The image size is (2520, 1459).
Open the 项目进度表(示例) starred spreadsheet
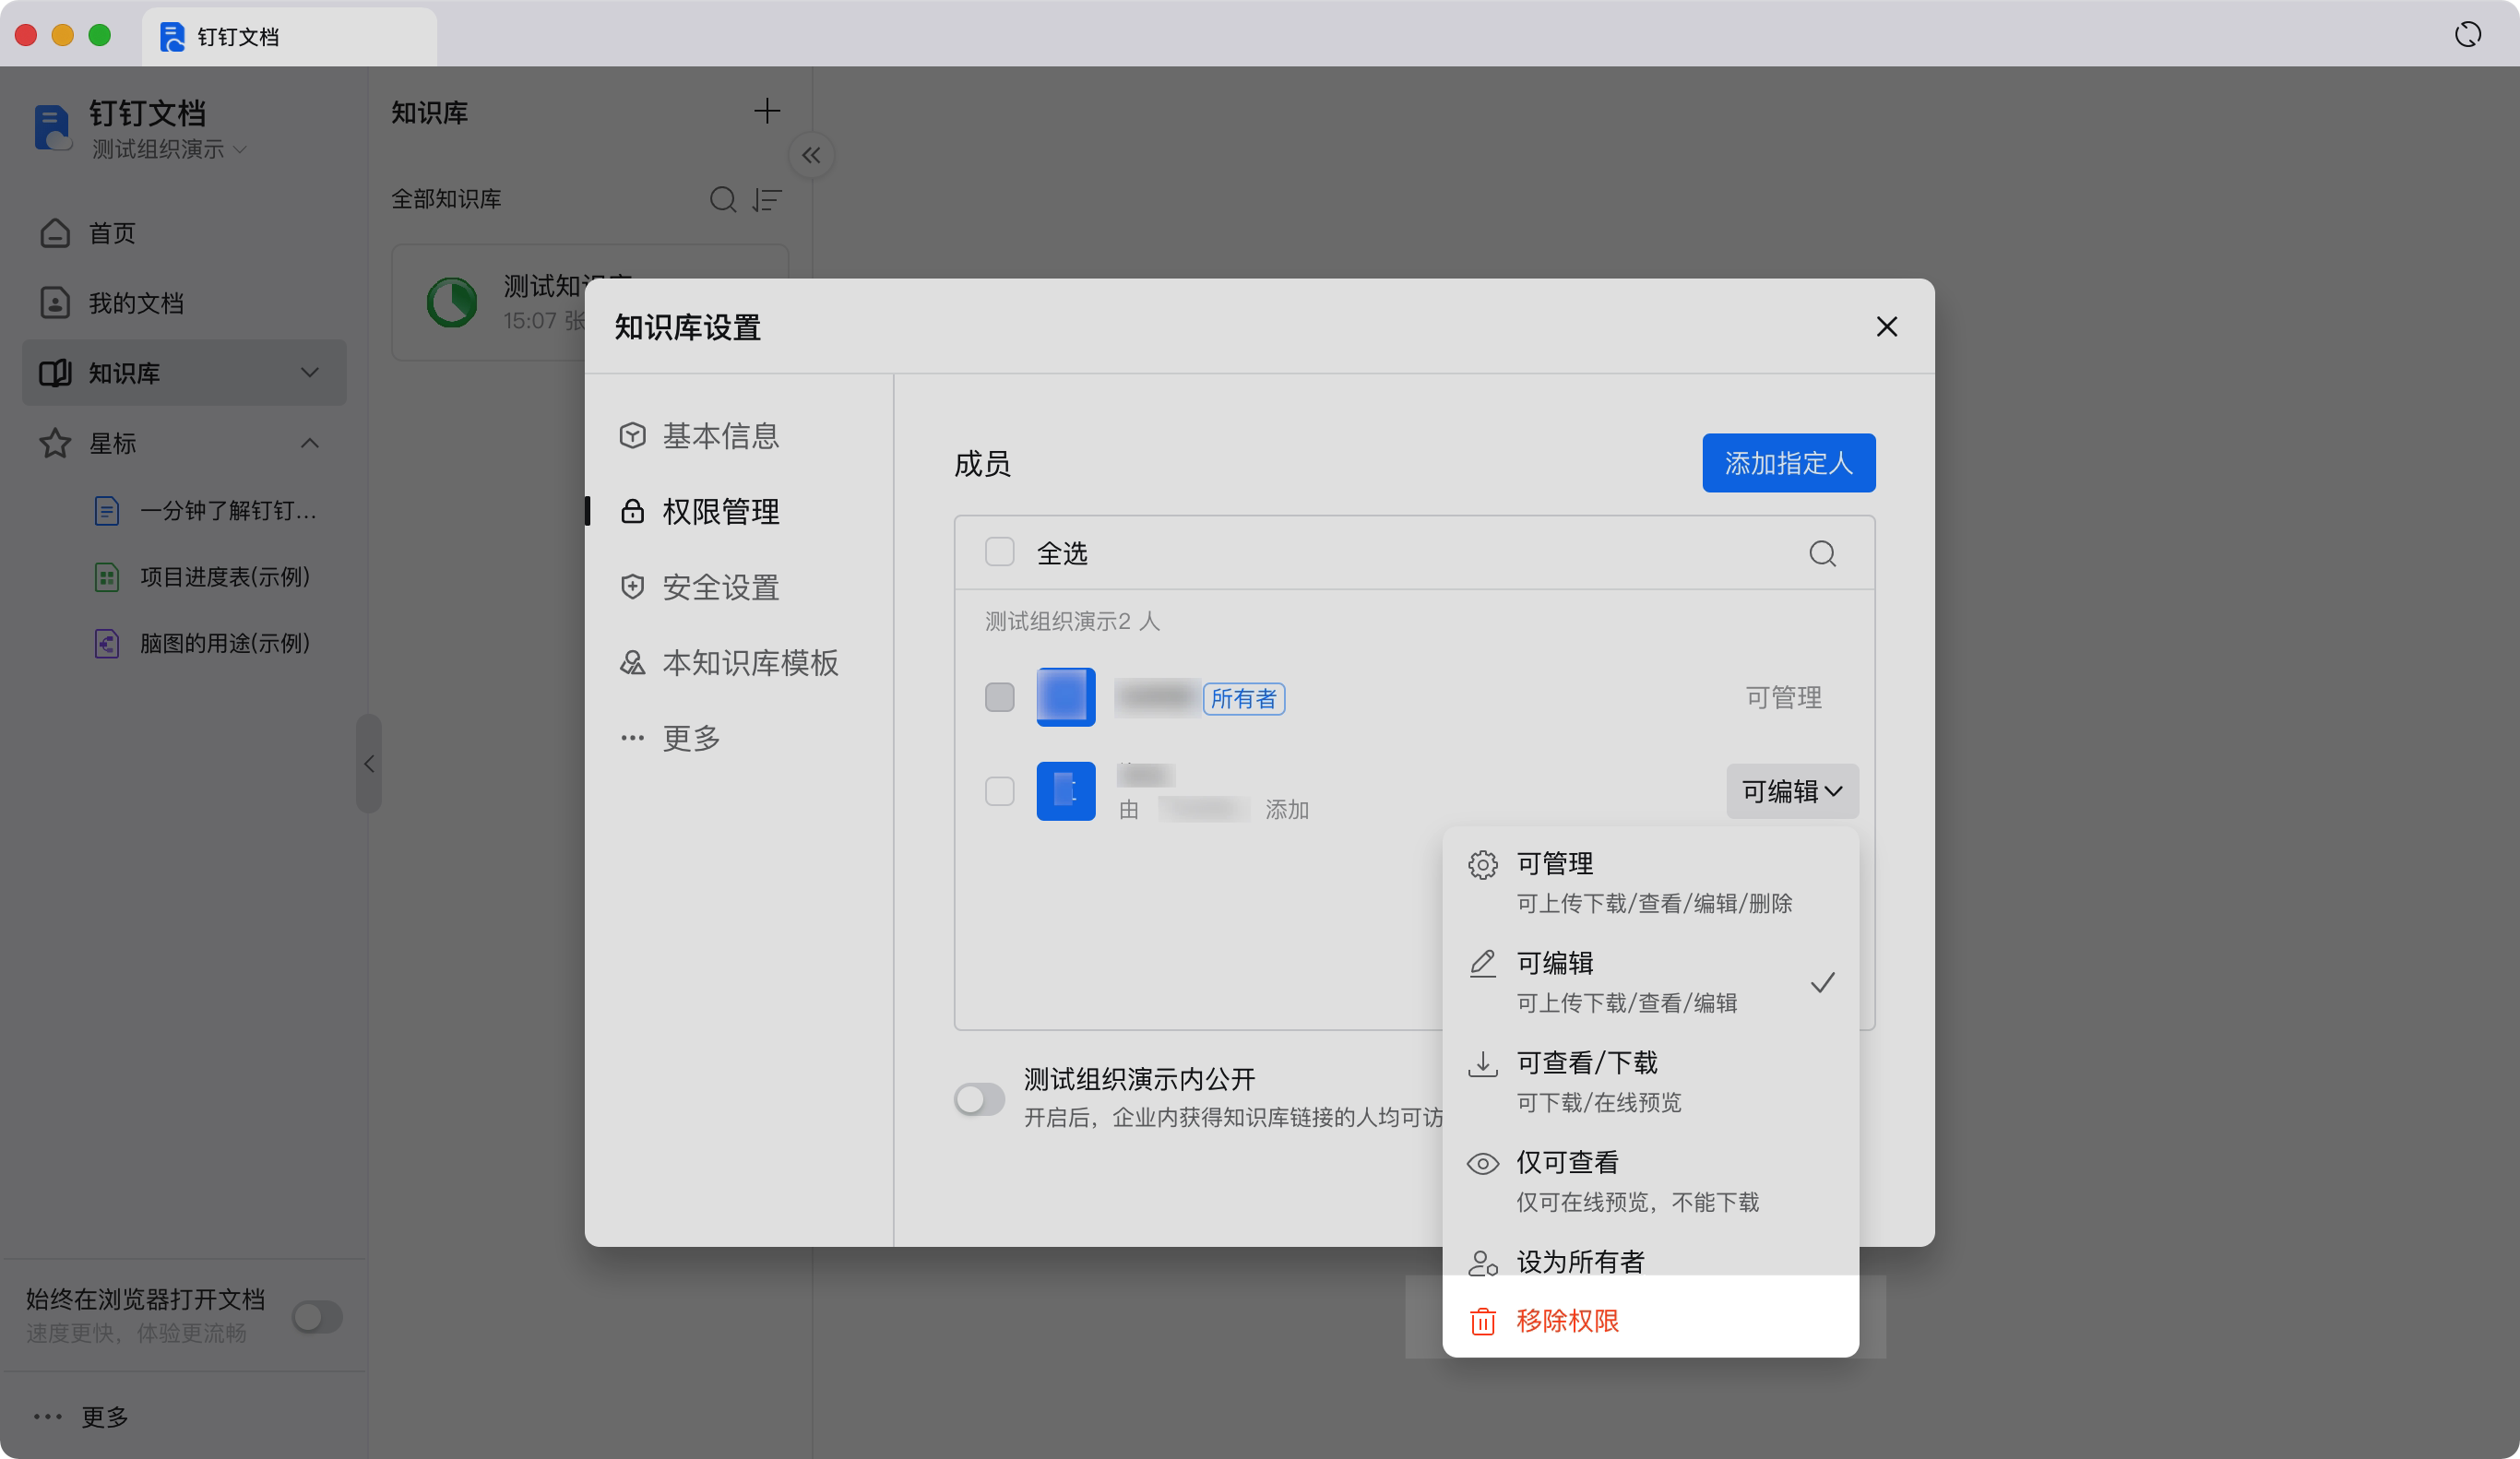coord(224,577)
